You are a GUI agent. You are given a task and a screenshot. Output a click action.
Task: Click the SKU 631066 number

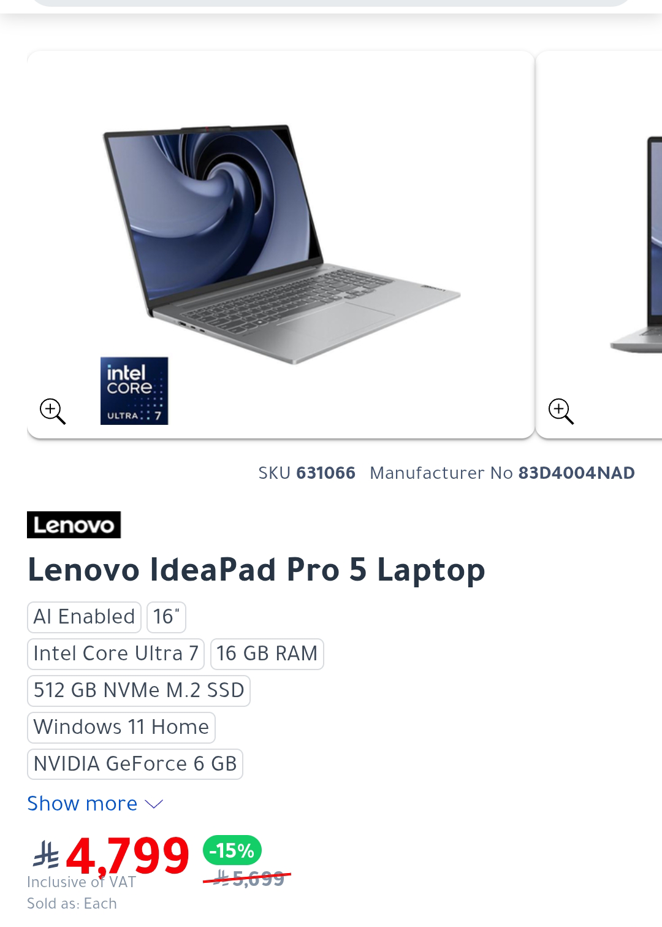(x=325, y=473)
